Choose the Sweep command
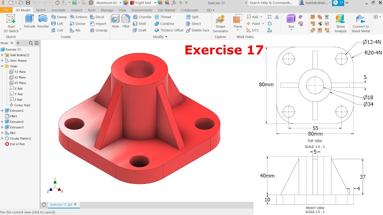383x215 pixels. coord(59,17)
